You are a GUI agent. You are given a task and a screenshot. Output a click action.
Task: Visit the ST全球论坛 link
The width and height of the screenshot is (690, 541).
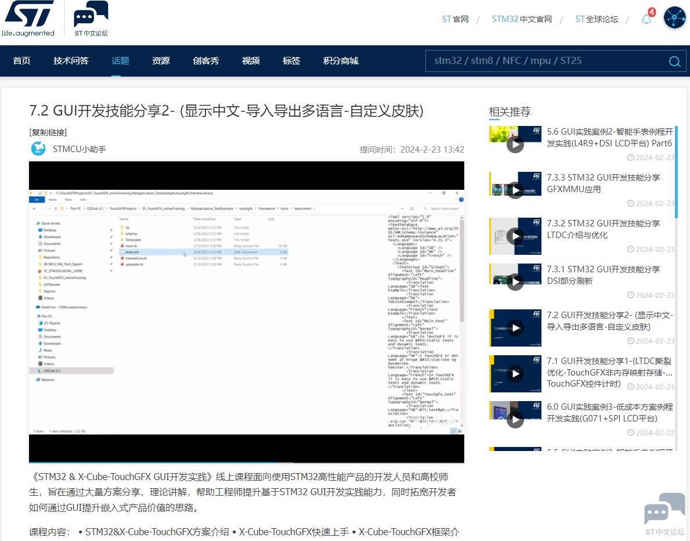(x=597, y=19)
